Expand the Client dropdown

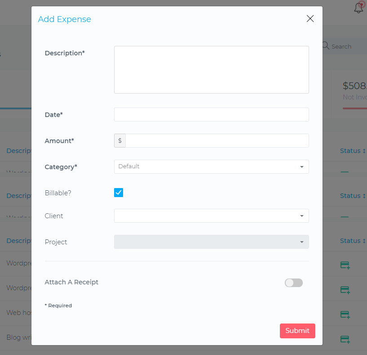(x=211, y=216)
